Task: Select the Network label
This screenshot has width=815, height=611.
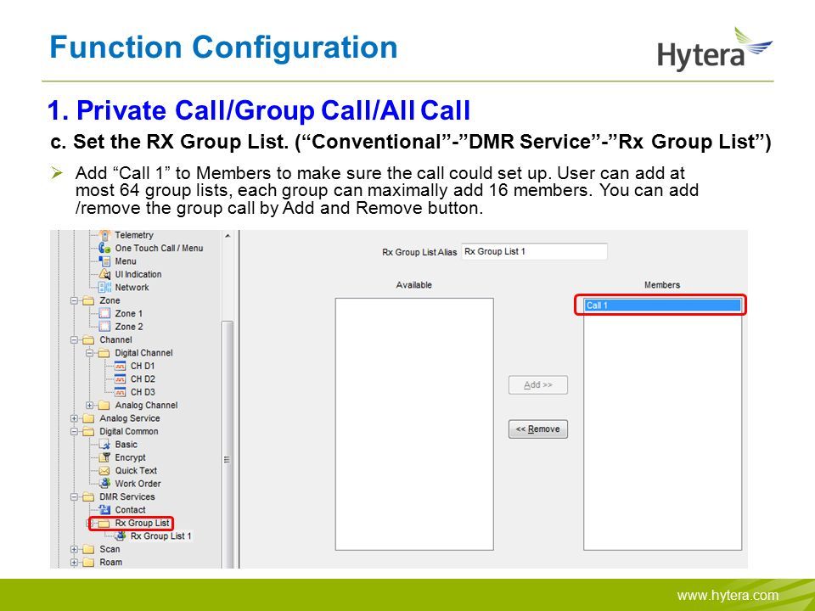Action: (x=132, y=288)
